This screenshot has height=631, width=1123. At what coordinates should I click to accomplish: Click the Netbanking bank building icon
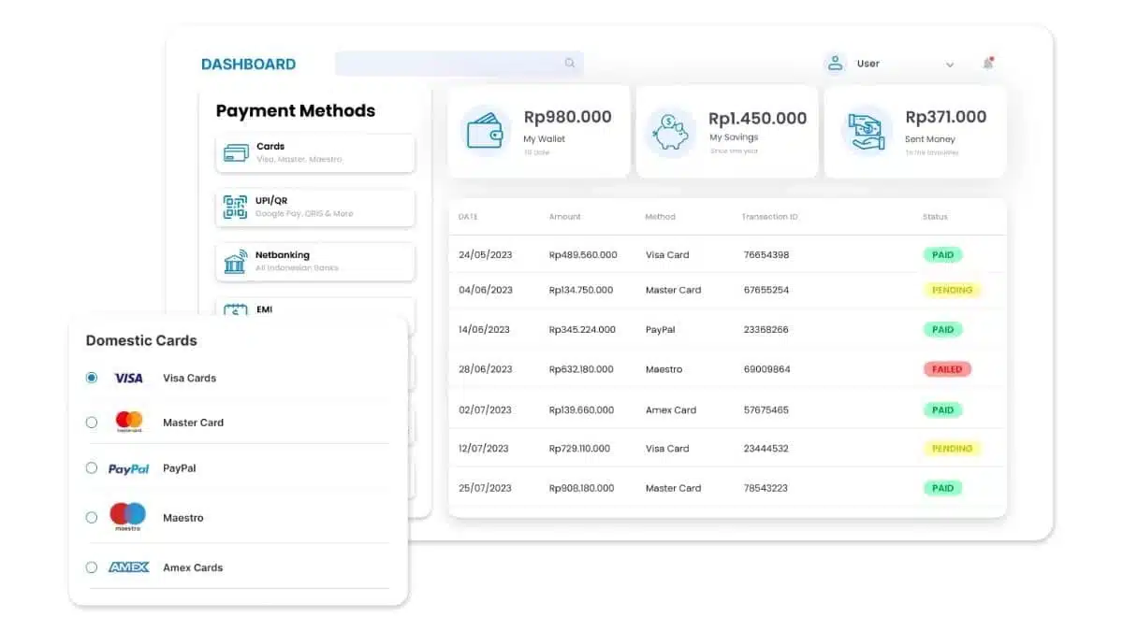[235, 261]
